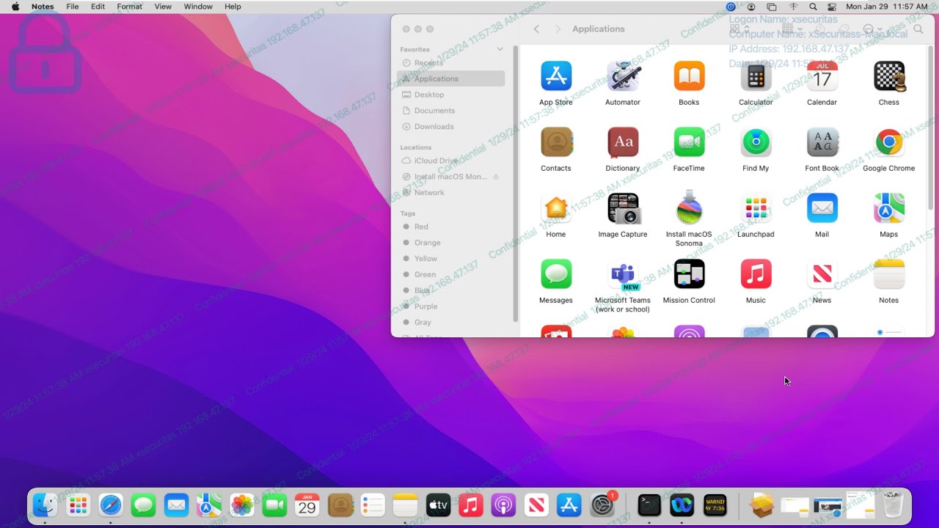939x528 pixels.
Task: Open the Window menu
Action: (198, 7)
